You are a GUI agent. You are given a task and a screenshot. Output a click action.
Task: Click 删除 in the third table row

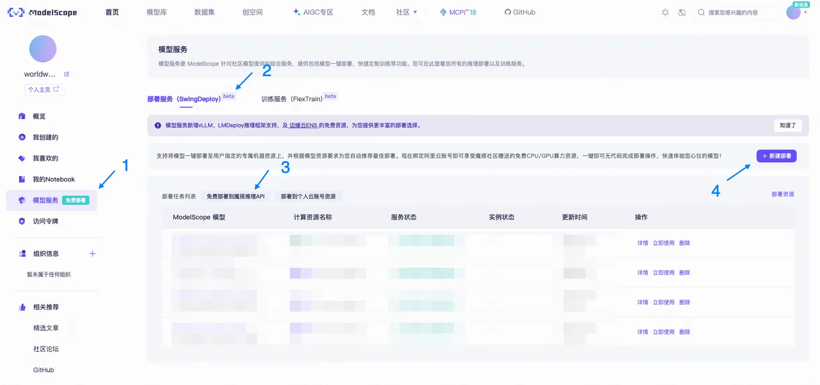pos(685,302)
